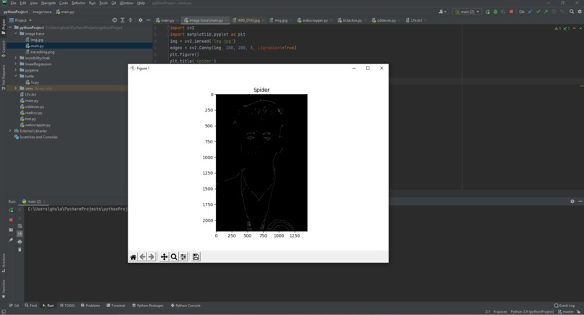Toggle the Project tool window stripe button
Image resolution: width=584 pixels, height=315 pixels.
(4, 27)
